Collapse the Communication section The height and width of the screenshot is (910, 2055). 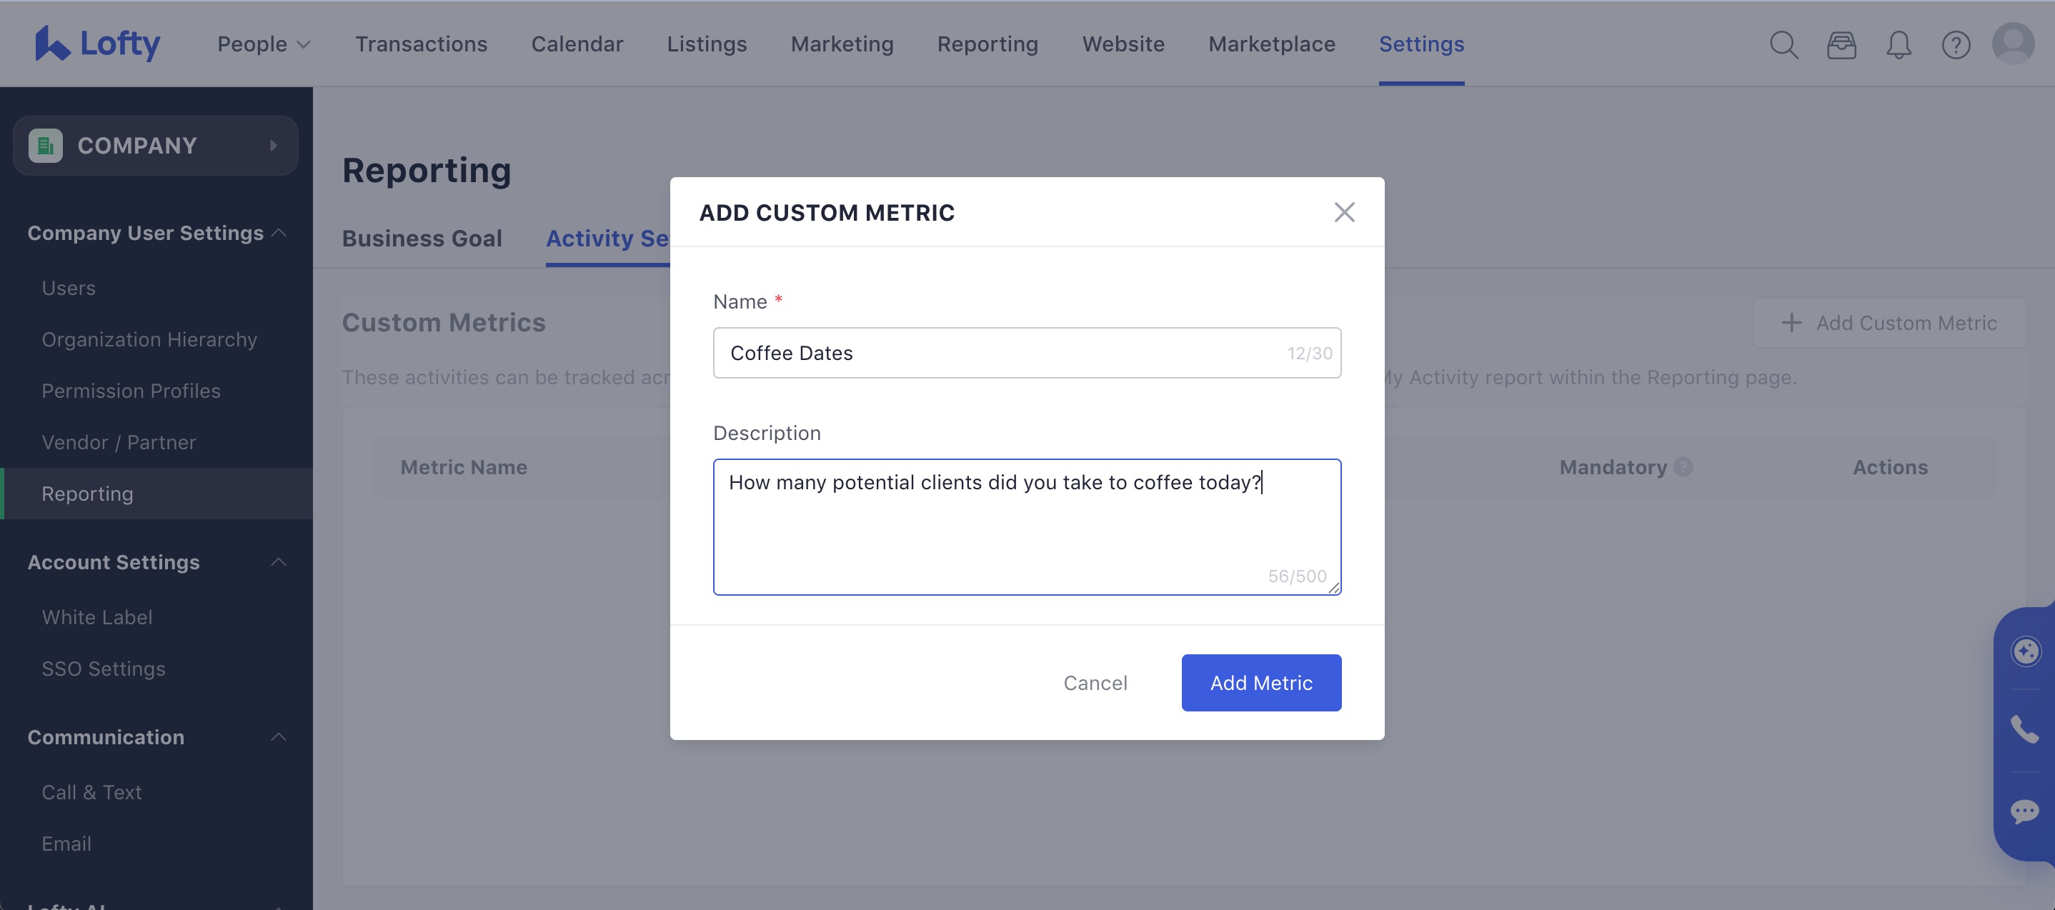tap(279, 736)
